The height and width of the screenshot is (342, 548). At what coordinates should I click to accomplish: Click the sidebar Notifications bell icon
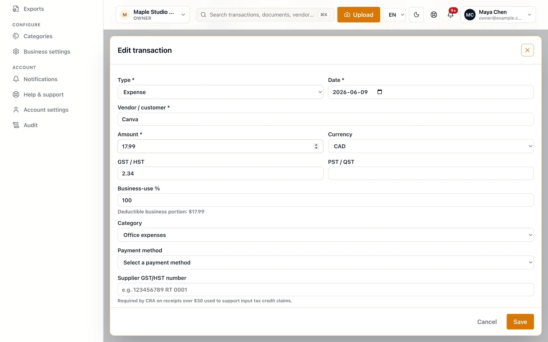tap(16, 79)
